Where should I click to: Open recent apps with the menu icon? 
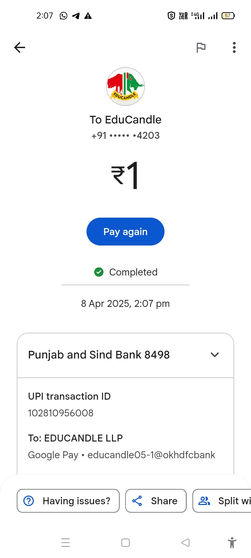tap(66, 543)
